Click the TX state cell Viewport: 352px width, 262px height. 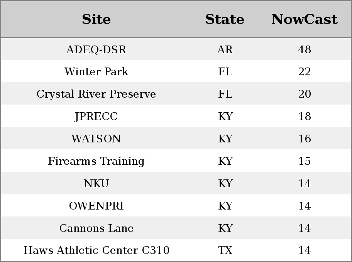tap(225, 250)
